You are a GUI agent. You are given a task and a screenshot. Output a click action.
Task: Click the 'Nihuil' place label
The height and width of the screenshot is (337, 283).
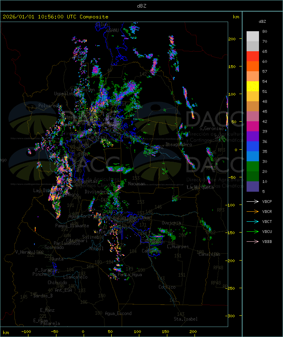pos(96,249)
